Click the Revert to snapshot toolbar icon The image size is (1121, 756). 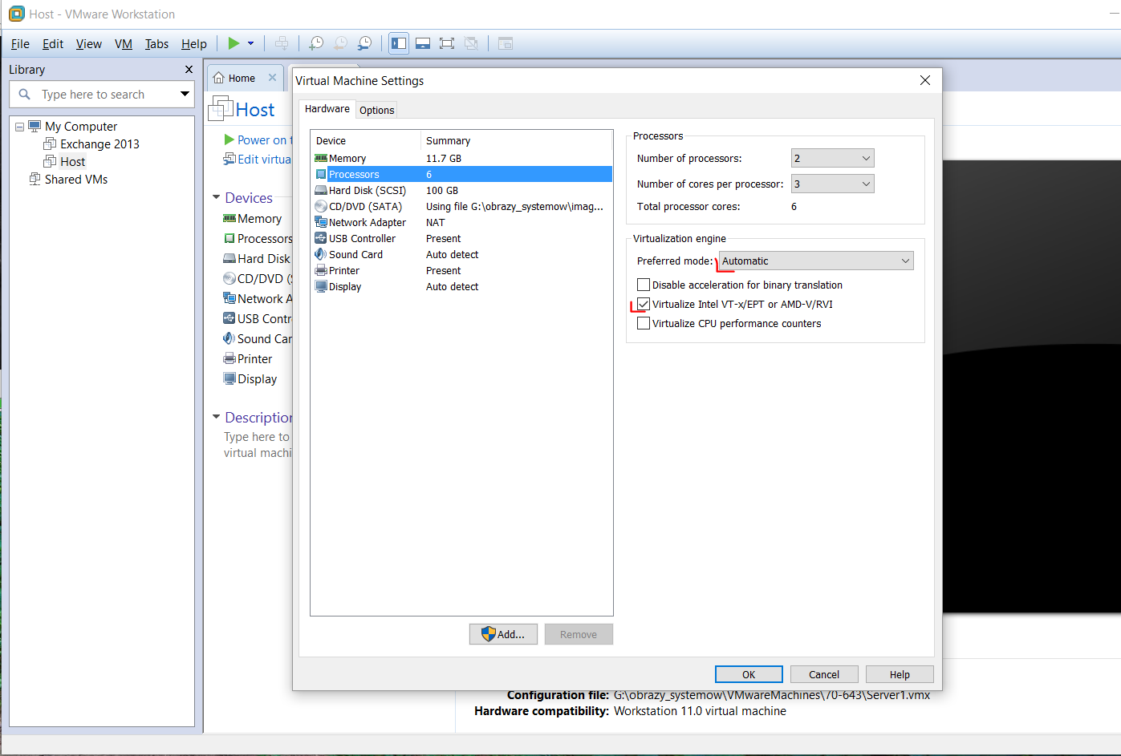341,43
